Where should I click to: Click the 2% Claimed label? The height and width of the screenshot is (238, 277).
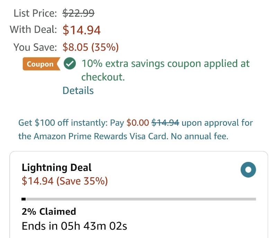coord(49,212)
